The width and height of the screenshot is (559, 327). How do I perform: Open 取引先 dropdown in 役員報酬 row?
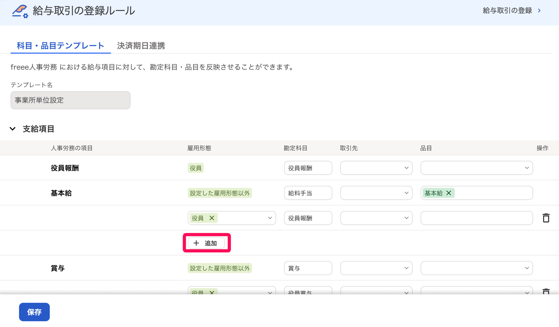[x=376, y=168]
